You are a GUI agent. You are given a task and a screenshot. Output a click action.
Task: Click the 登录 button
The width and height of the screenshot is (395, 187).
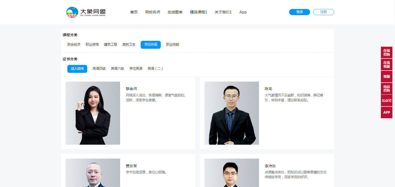[300, 12]
